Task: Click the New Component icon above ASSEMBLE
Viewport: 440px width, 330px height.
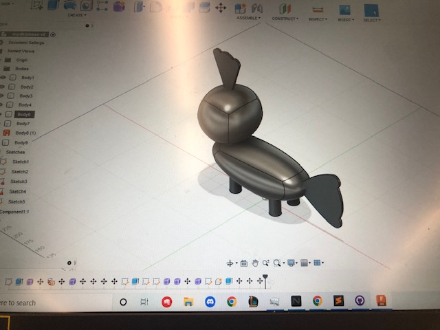Action: coord(240,8)
